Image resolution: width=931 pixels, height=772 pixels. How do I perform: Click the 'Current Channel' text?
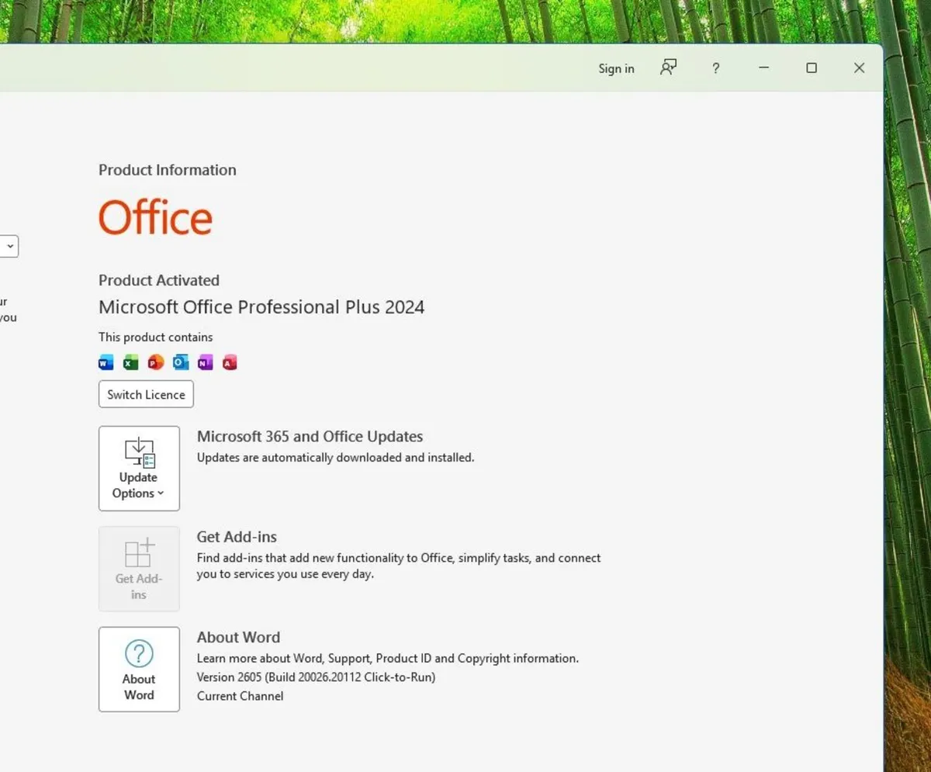coord(240,696)
